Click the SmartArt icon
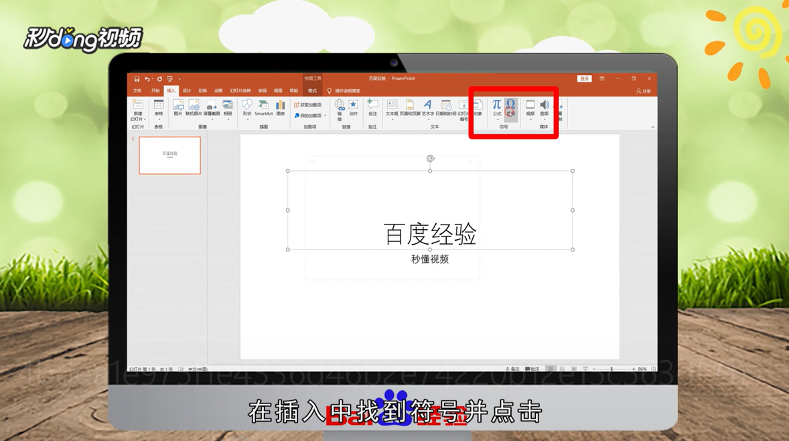 [x=264, y=107]
